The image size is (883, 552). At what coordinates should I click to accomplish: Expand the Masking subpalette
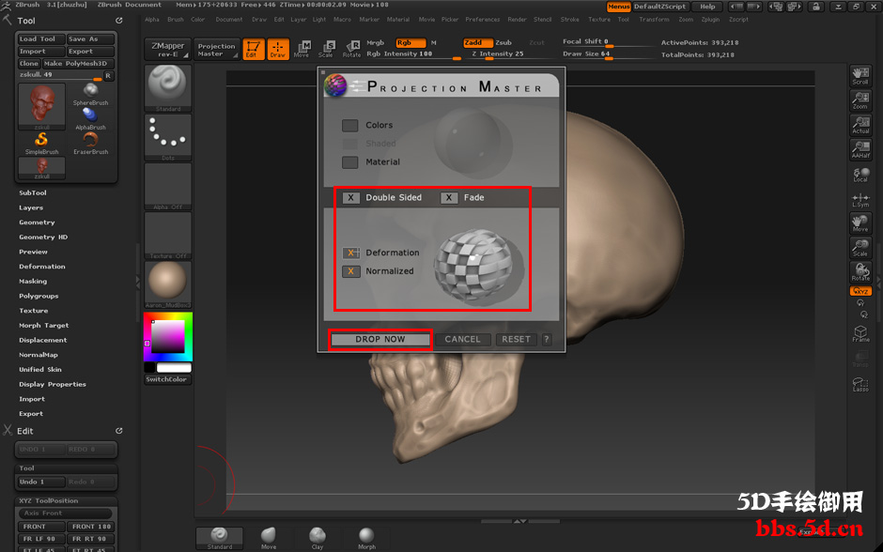pos(33,281)
